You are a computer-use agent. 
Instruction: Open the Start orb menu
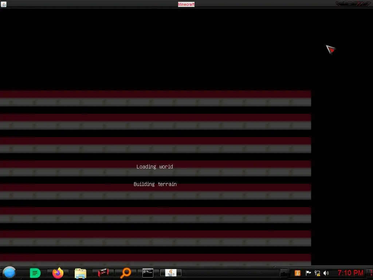tap(9, 273)
